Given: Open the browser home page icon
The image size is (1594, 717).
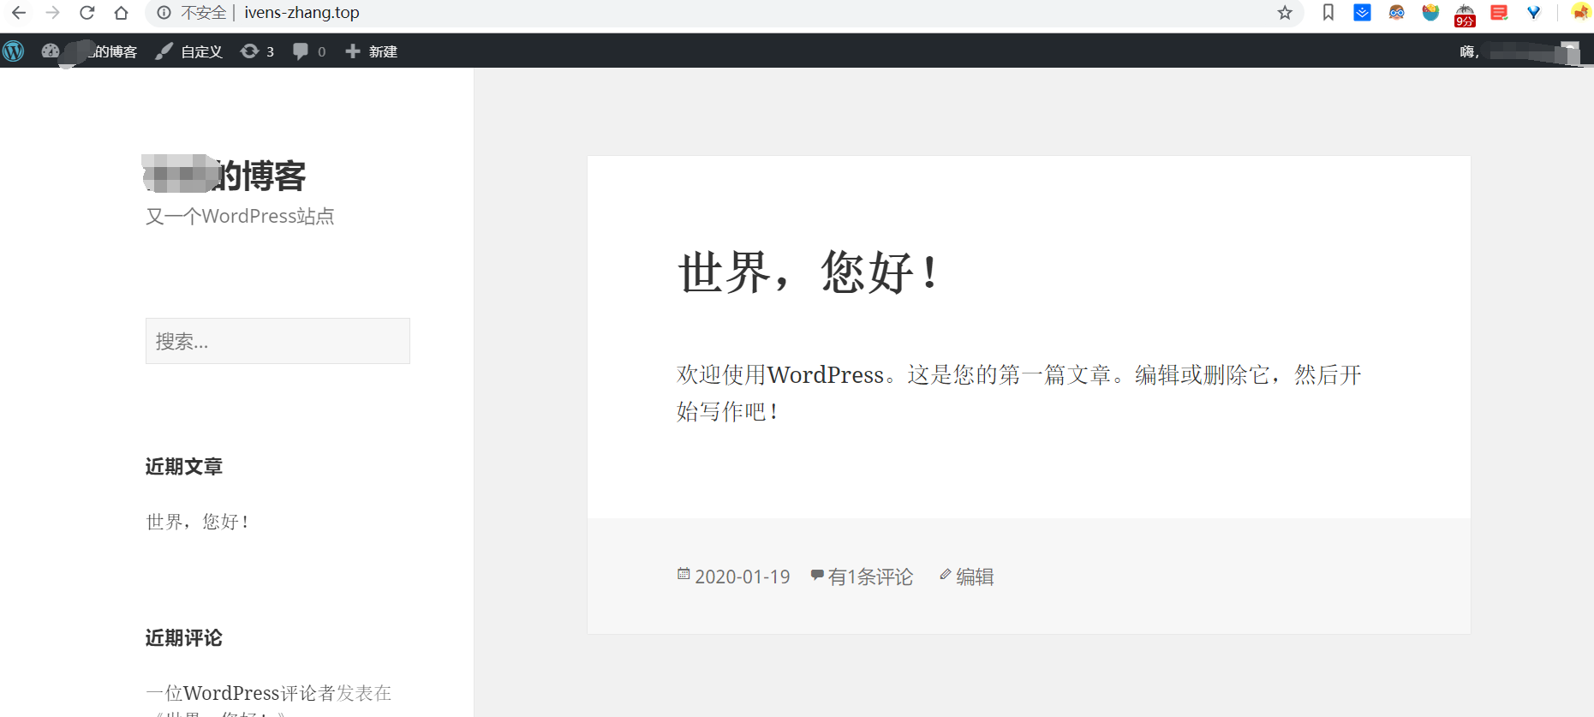Looking at the screenshot, I should [121, 13].
